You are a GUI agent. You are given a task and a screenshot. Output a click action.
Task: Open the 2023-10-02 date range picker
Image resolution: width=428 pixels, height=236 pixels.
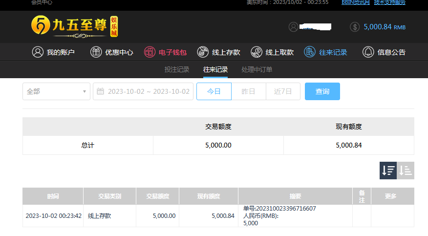click(x=143, y=91)
